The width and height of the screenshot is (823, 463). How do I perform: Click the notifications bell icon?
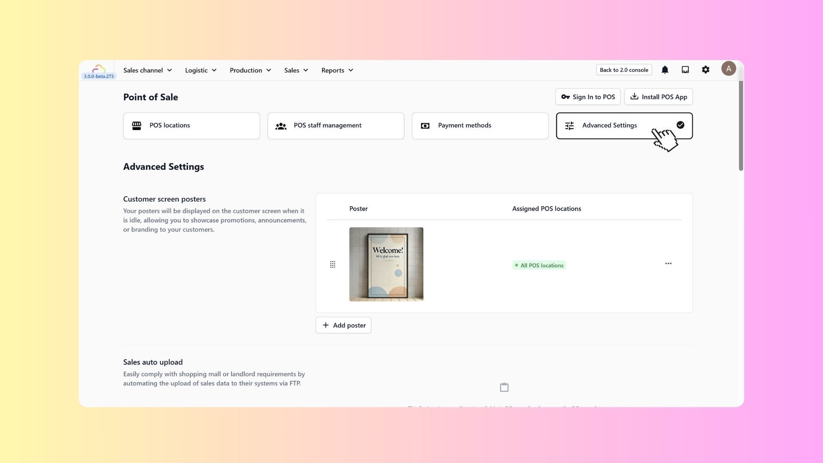665,70
